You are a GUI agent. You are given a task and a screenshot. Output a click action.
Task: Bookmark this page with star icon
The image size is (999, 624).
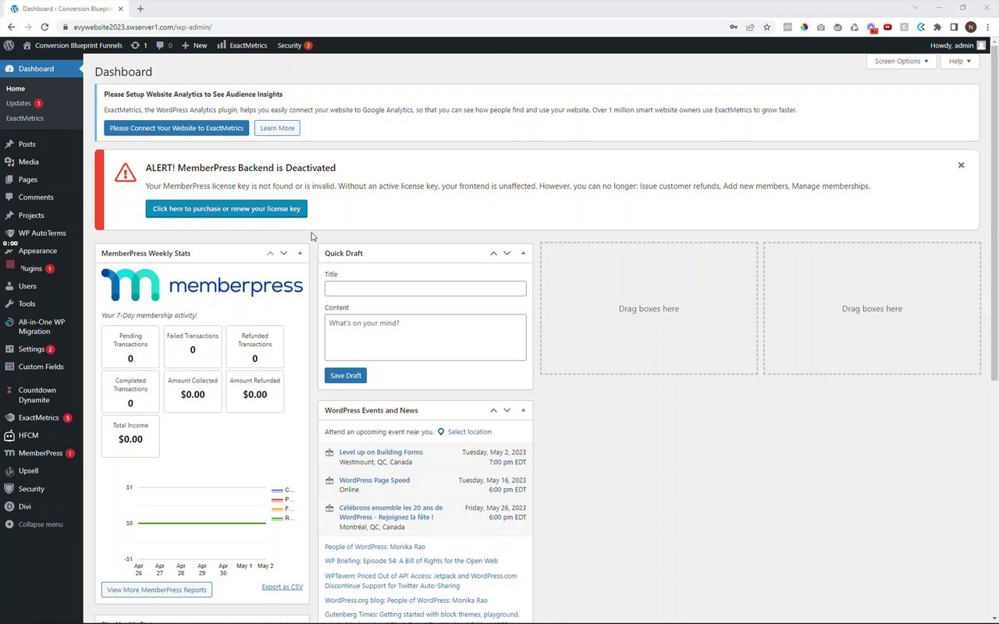pos(767,27)
